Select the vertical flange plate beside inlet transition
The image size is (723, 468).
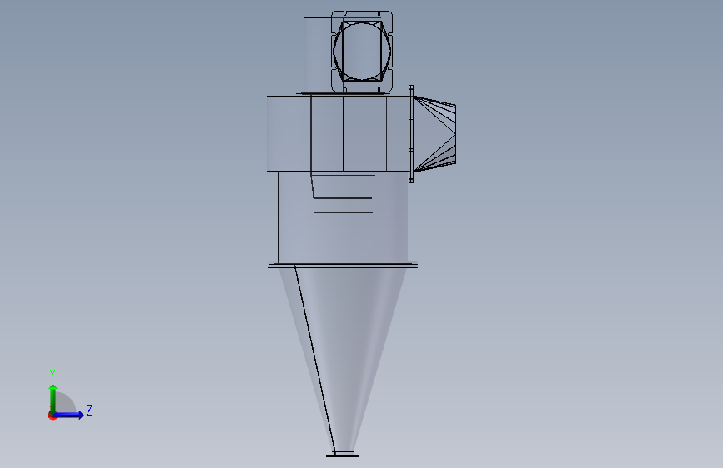click(x=411, y=133)
